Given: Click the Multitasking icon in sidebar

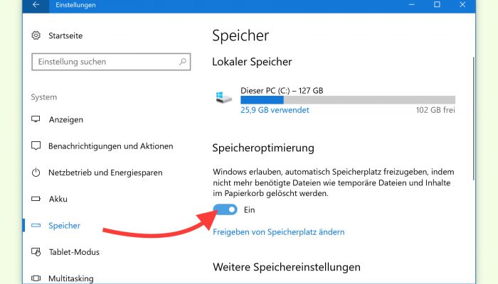Looking at the screenshot, I should 36,278.
